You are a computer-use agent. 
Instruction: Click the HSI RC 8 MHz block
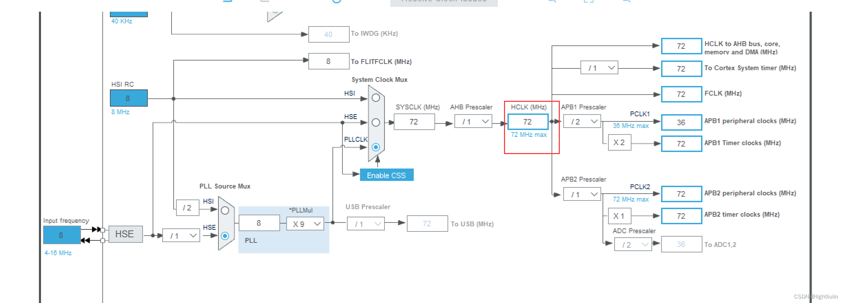[129, 98]
